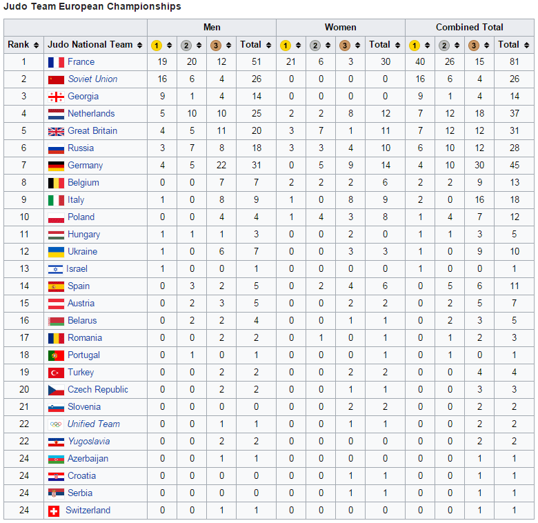Click the Belarus flag icon
Screen dimensions: 538x523
click(x=56, y=321)
